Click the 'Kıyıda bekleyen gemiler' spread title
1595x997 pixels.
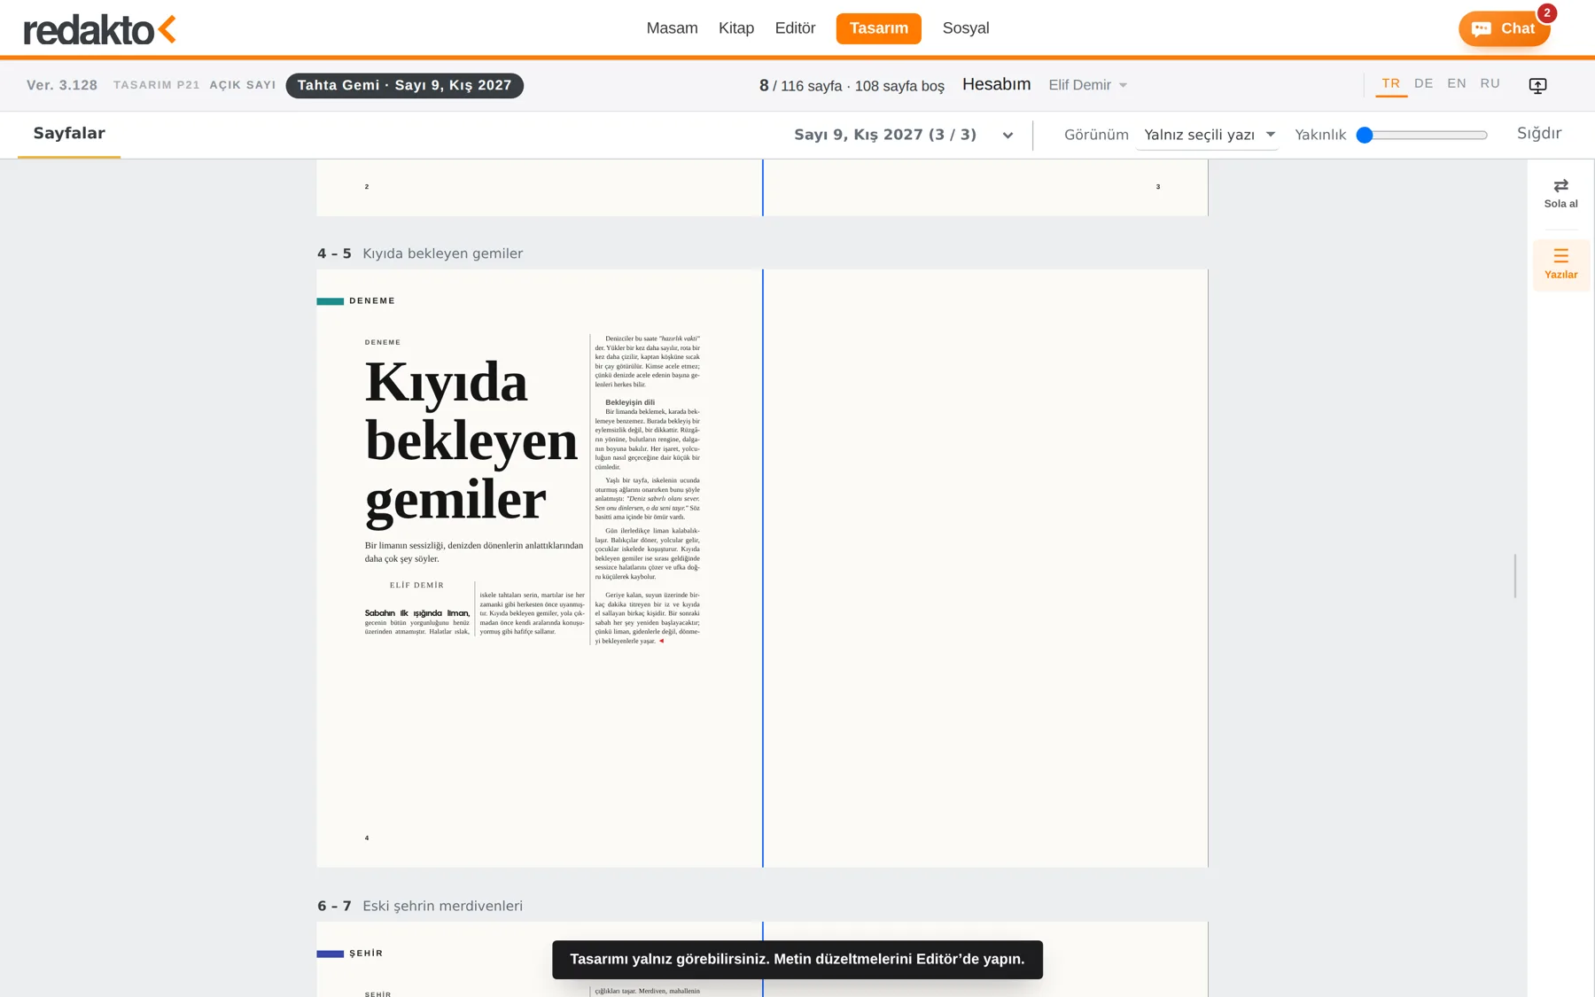point(442,253)
